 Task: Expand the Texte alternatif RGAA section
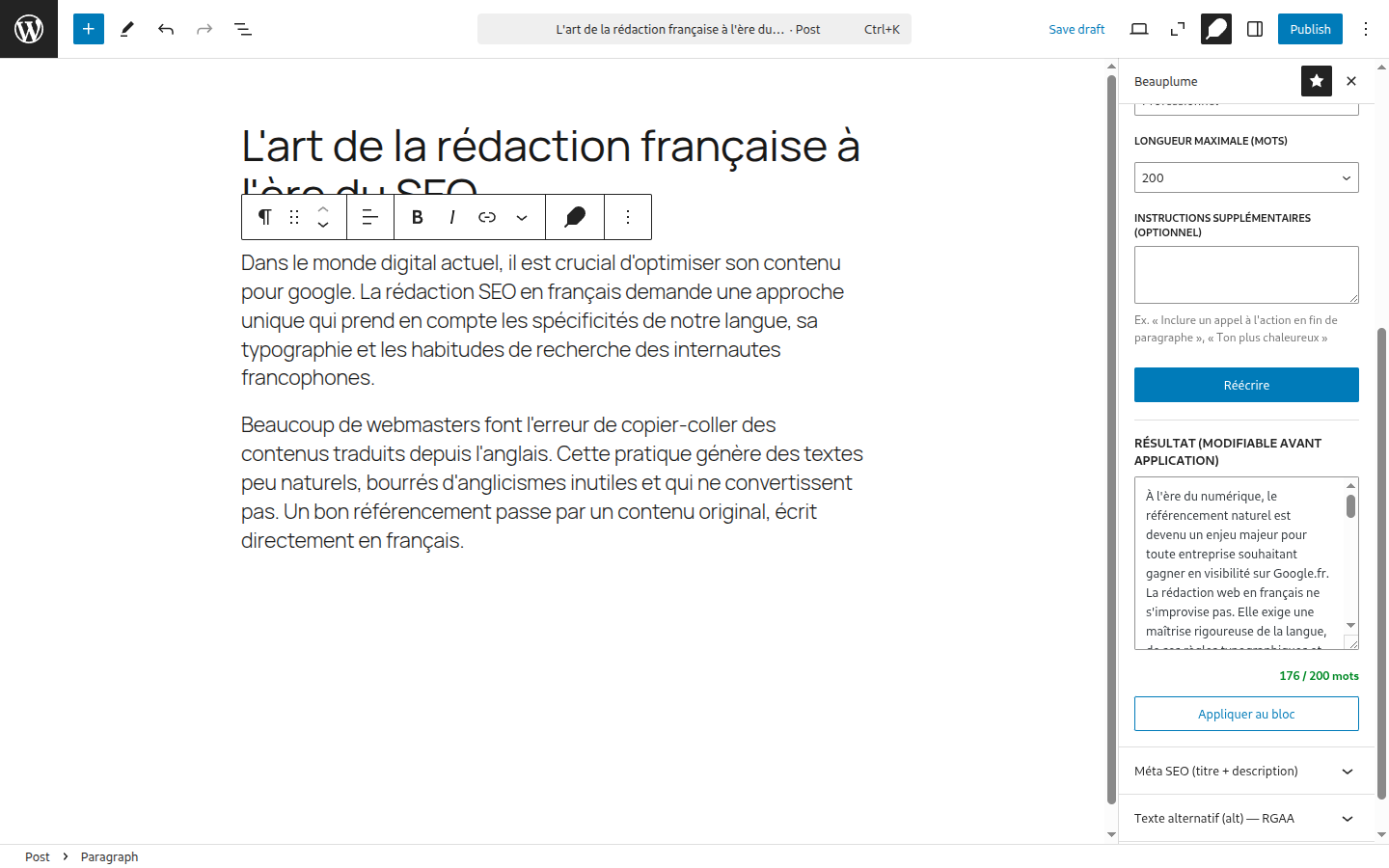click(x=1246, y=818)
